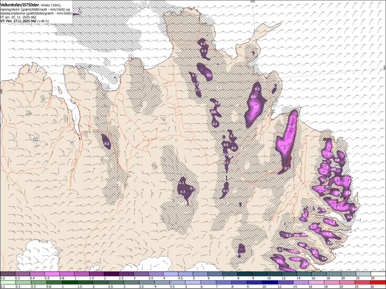The image size is (386, 289).
Task: Click the '1.6' precipitation value on map
Action: point(292,127)
